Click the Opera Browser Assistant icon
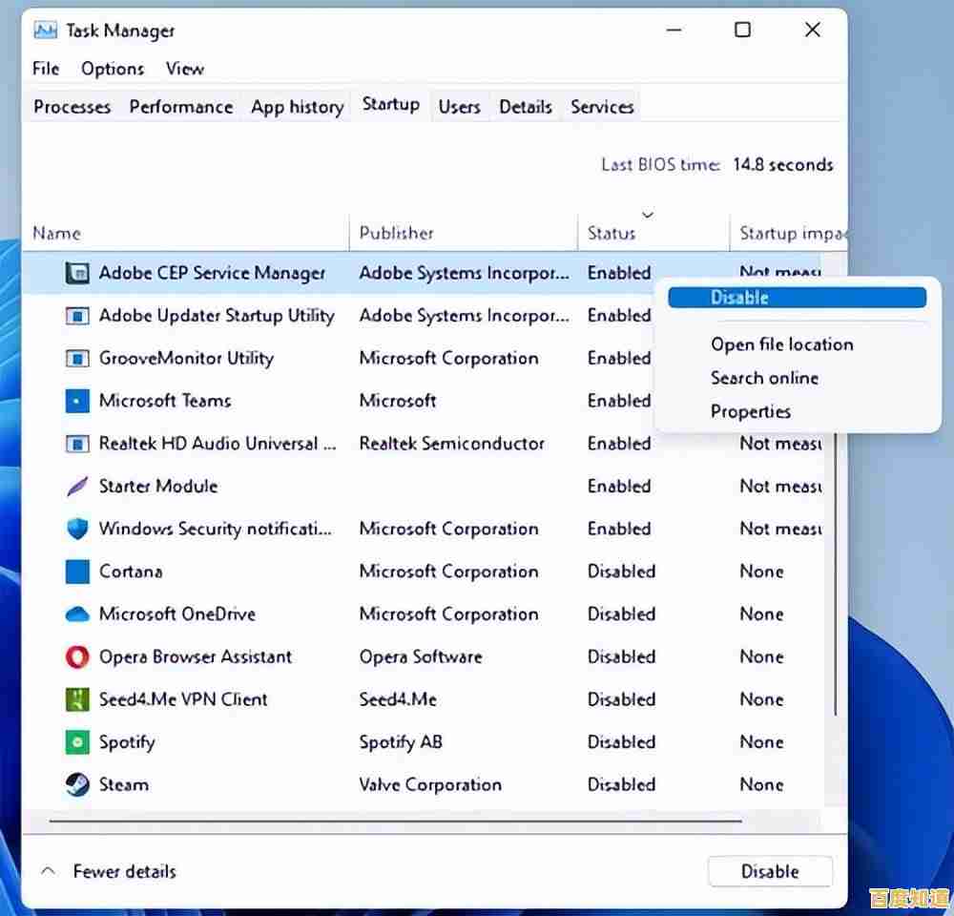 point(77,656)
